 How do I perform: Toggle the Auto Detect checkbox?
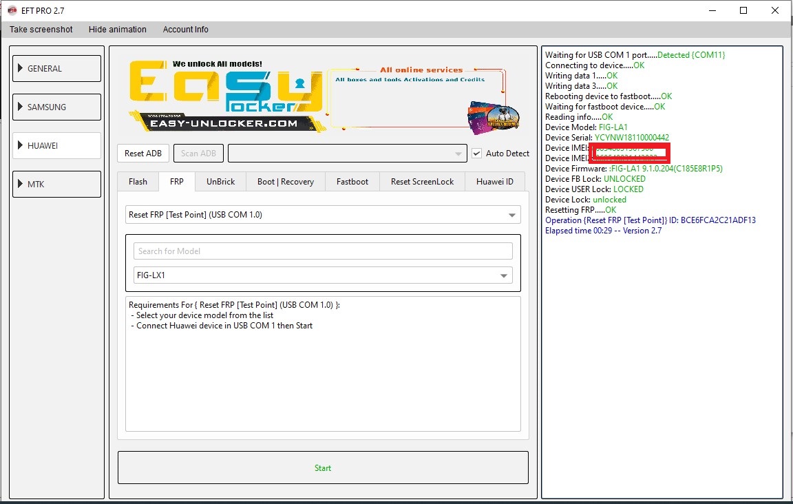point(477,154)
